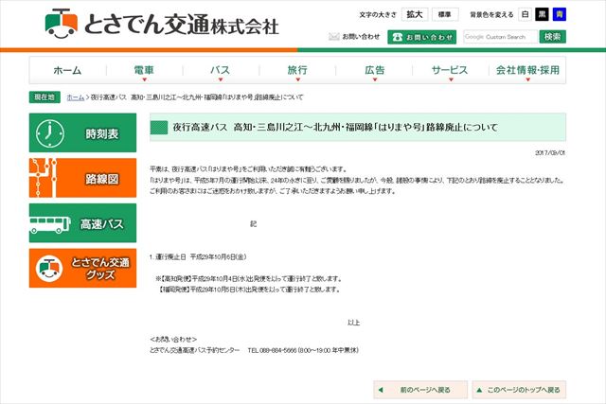The height and width of the screenshot is (404, 606).
Task: Switch background color to black 黒
Action: tap(544, 15)
